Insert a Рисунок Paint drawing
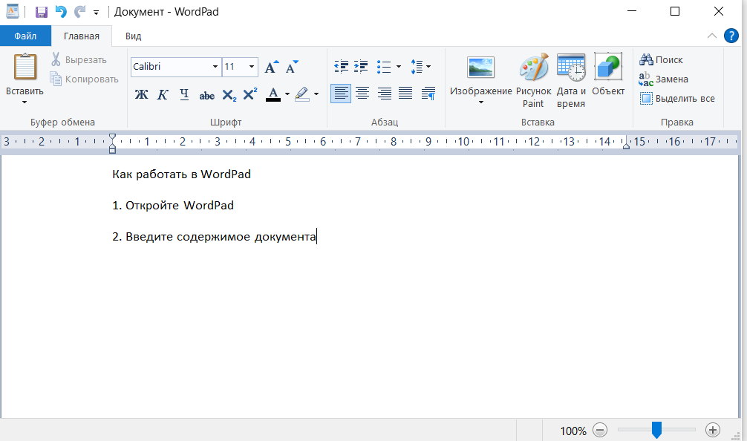747x441 pixels. click(534, 81)
